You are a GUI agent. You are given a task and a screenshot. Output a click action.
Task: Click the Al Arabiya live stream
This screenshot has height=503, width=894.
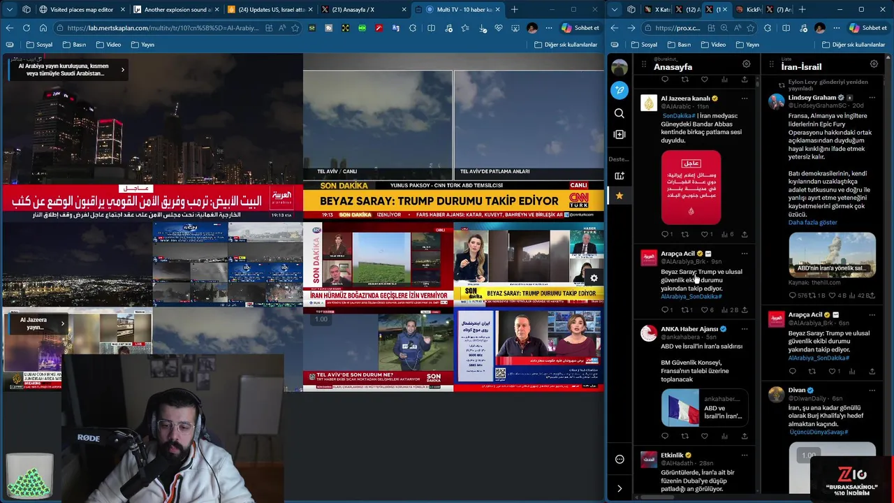152,137
